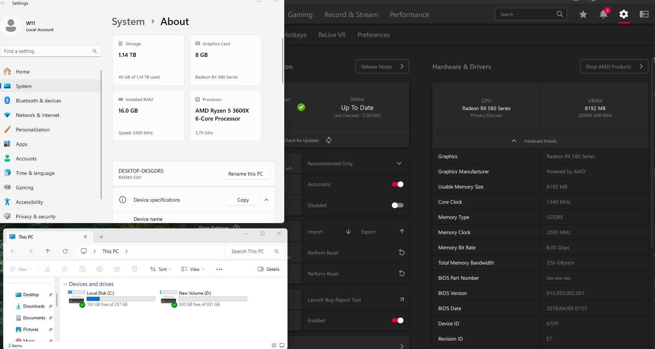
Task: Click second Perform Reset circular-arrow icon
Action: 402,273
